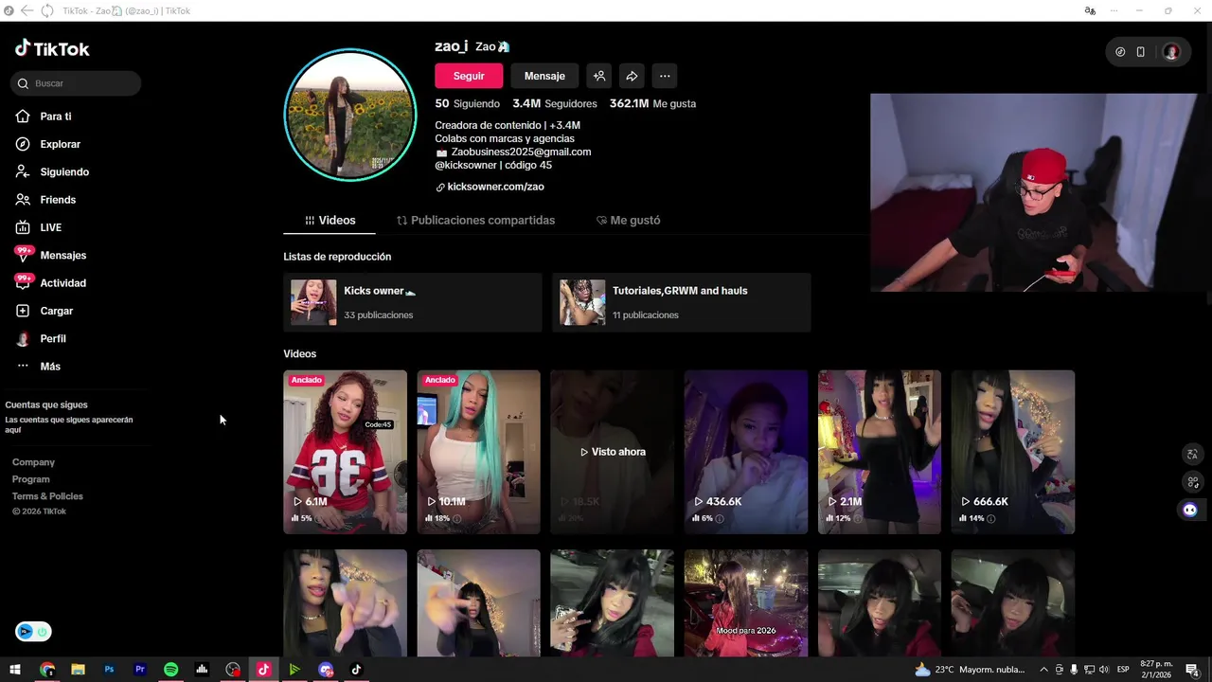Click the TikTok coin icon top right
The width and height of the screenshot is (1212, 682).
click(x=1120, y=52)
